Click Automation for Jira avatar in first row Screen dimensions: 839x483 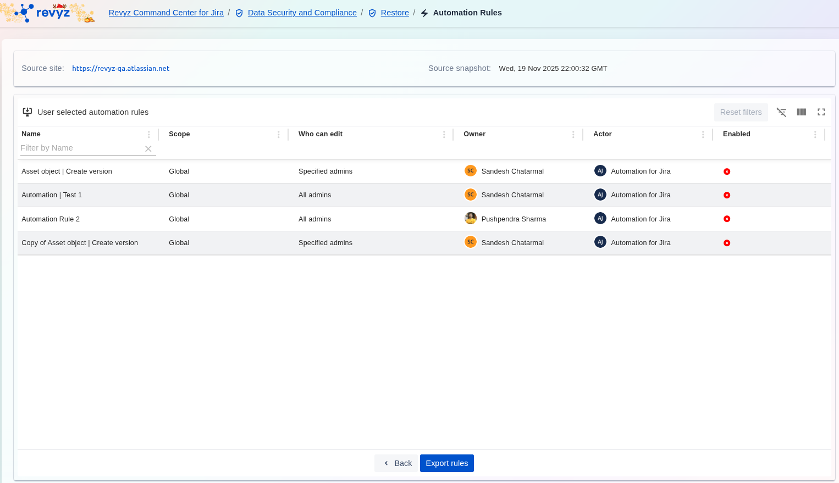[600, 171]
